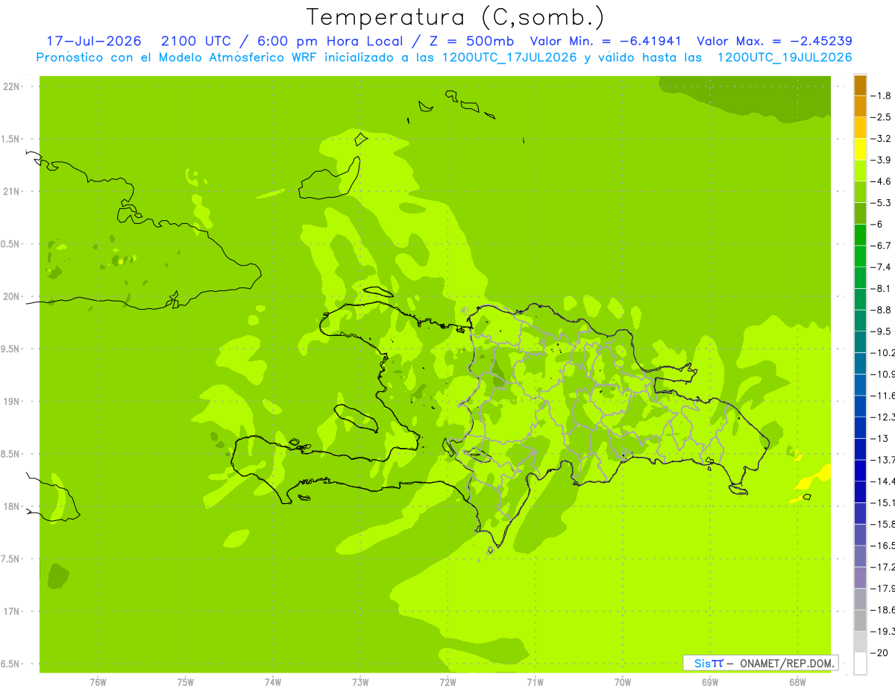
Task: Click the '68W' longitude label
Action: point(797,683)
